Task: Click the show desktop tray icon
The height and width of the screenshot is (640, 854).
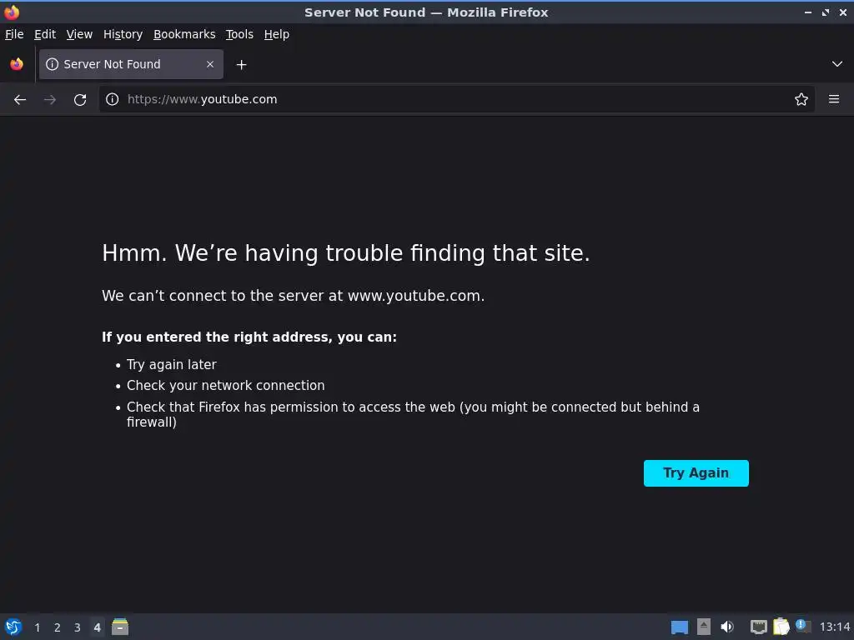Action: (679, 627)
